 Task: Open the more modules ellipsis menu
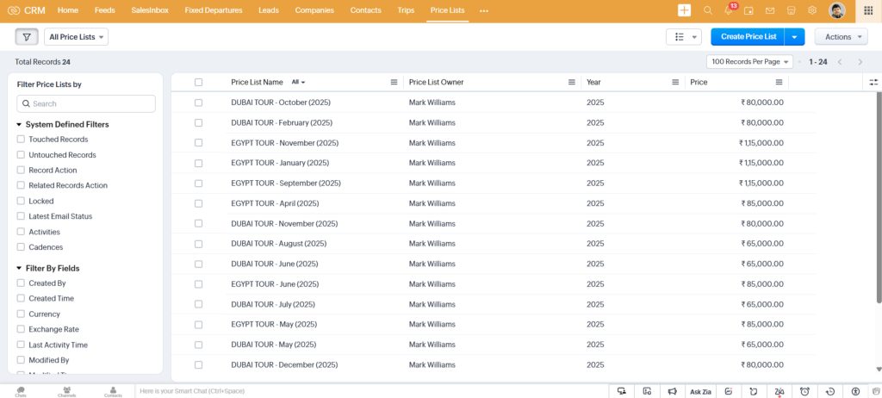click(484, 10)
